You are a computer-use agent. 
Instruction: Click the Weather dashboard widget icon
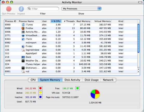(x=23, y=61)
